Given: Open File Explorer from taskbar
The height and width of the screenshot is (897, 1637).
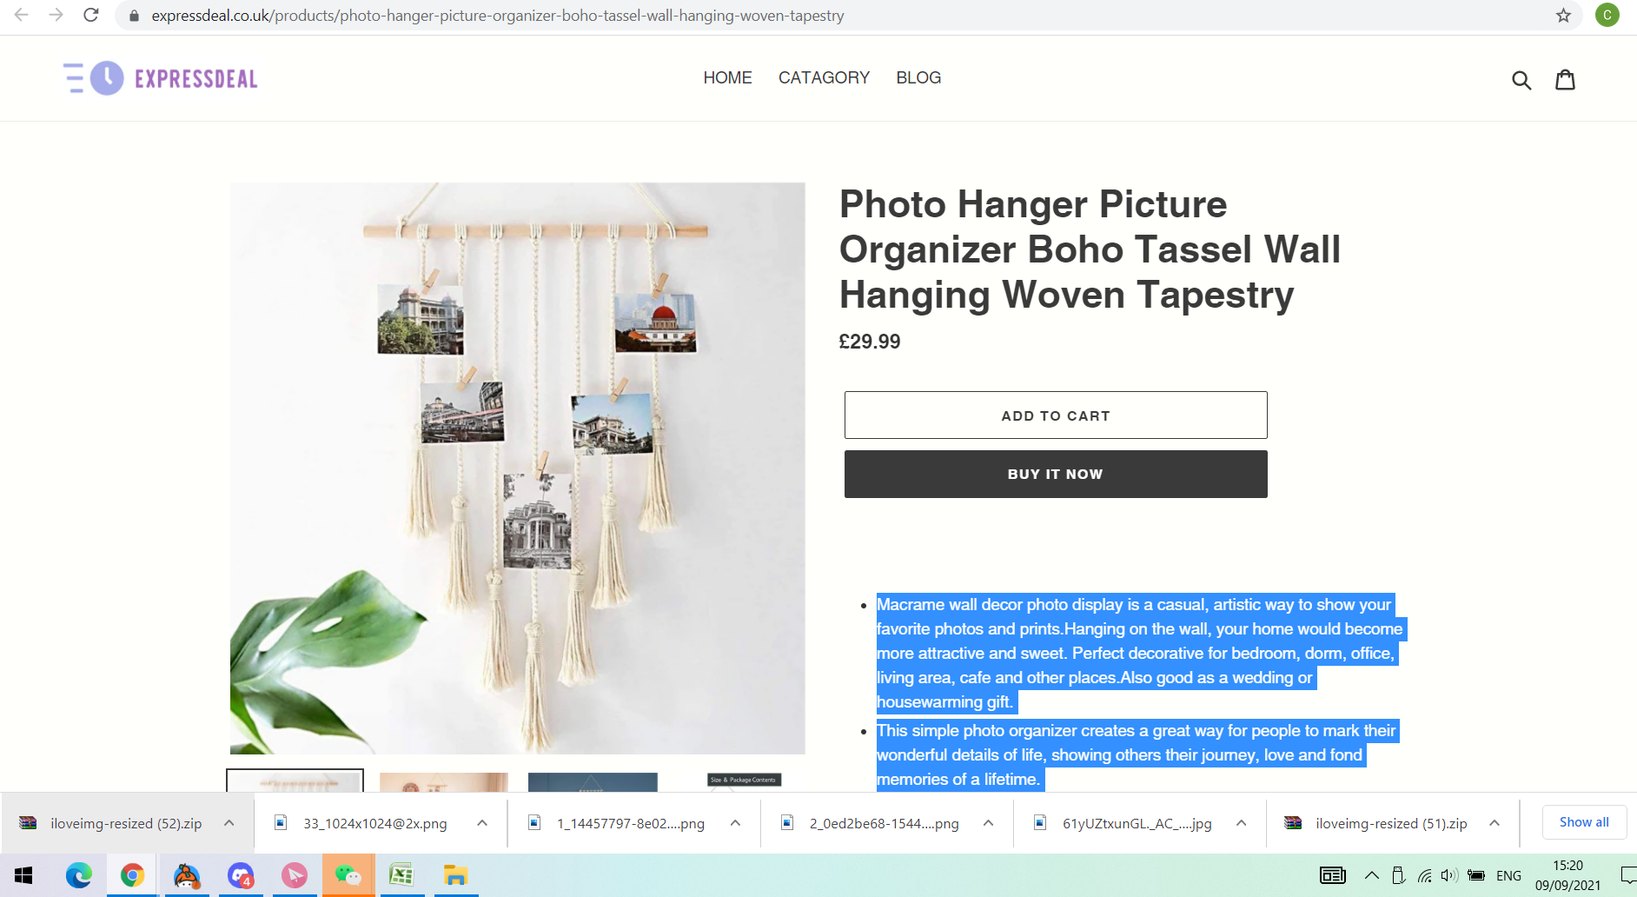Looking at the screenshot, I should click(x=455, y=875).
